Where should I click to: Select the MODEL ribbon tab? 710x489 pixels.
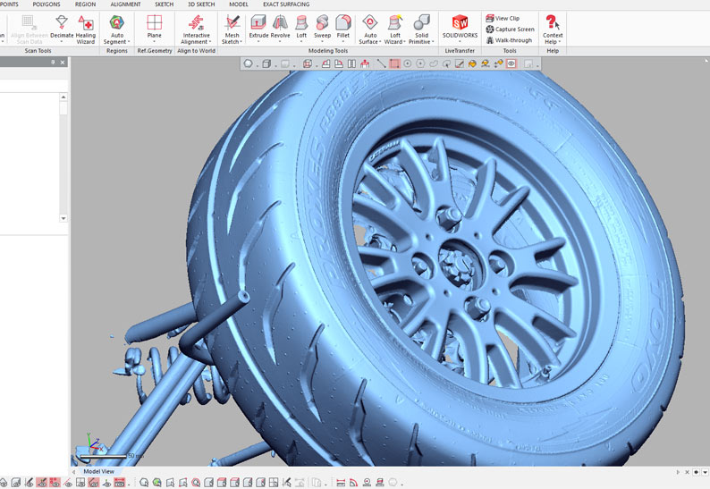click(x=238, y=4)
